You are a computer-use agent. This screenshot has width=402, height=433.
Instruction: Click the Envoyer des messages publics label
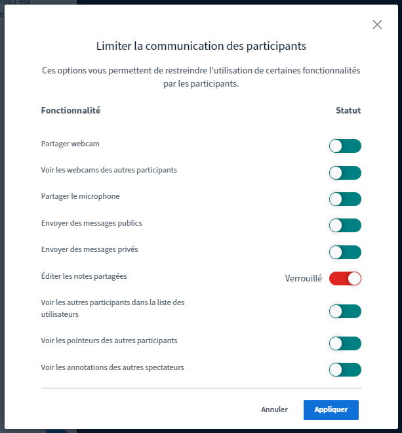pos(91,223)
